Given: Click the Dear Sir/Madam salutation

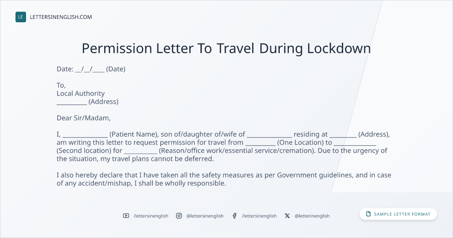Looking at the screenshot, I should [84, 118].
